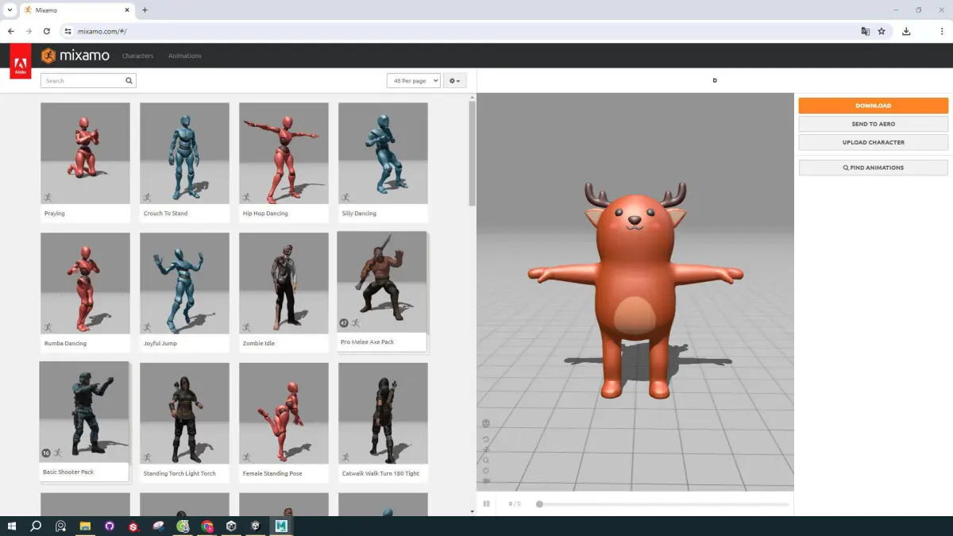The image size is (953, 536).
Task: Click the orange DOWNLOAD button
Action: 873,106
